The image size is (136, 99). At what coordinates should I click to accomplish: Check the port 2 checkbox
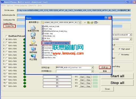[x=7, y=43]
